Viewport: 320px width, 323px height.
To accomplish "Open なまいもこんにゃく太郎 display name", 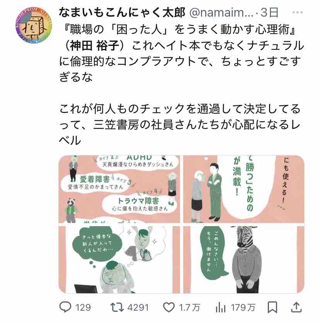I will click(x=122, y=12).
